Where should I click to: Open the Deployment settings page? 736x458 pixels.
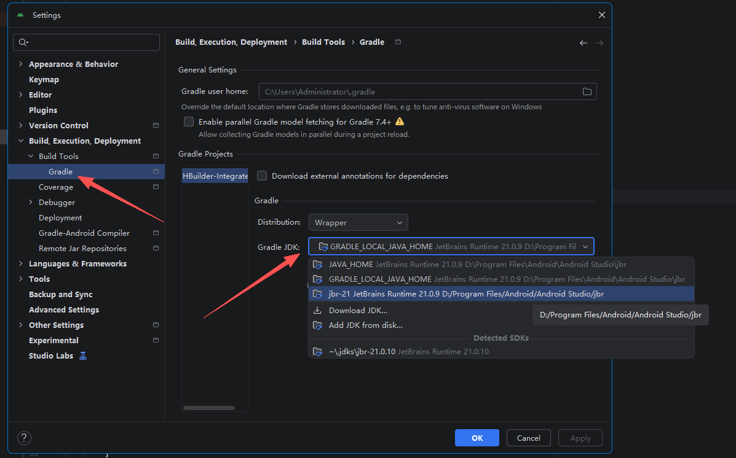click(x=60, y=218)
